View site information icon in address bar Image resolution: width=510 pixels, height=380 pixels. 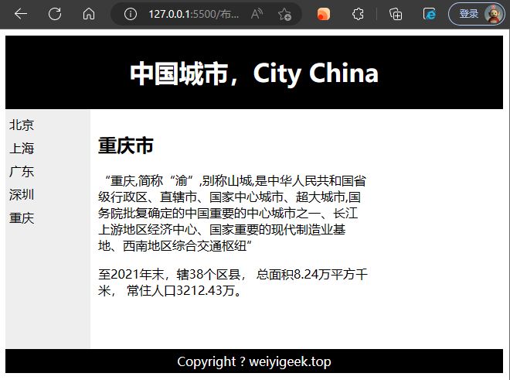click(x=131, y=14)
